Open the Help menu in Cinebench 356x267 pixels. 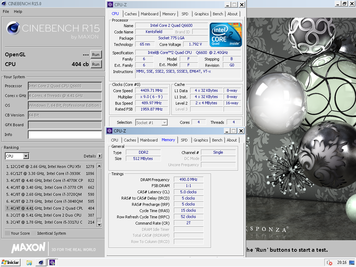(18, 11)
